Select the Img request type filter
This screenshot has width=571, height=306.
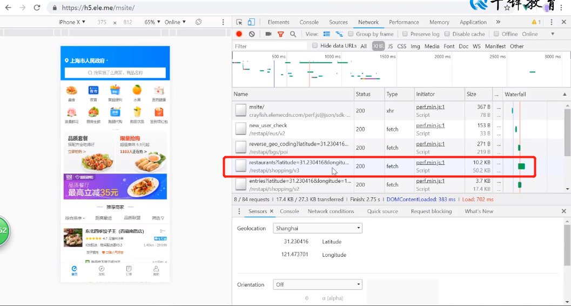(x=415, y=46)
